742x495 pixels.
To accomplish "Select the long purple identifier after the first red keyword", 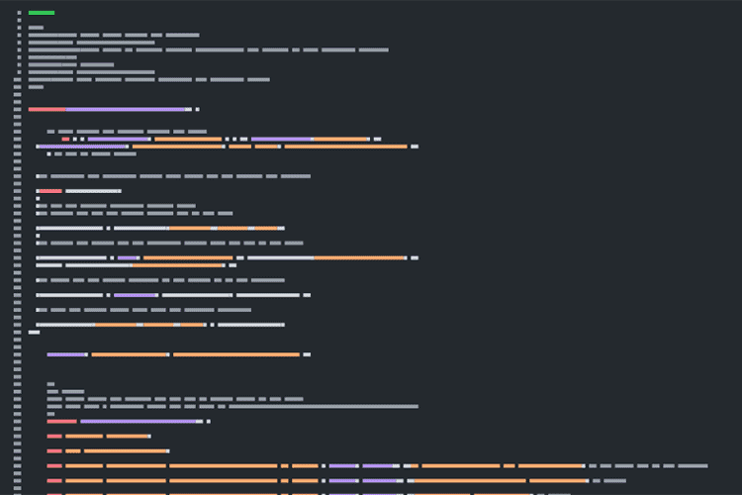I will (127, 109).
